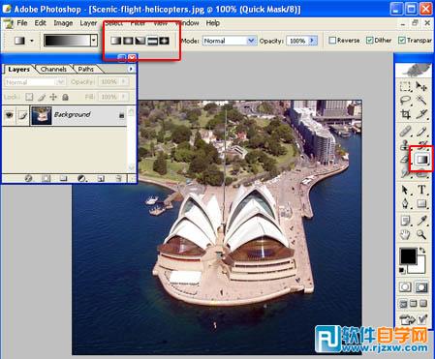Choose the Diamond Gradient style icon

(x=164, y=41)
